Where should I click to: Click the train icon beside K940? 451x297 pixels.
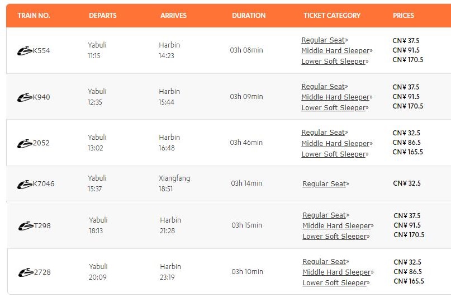pyautogui.click(x=25, y=97)
